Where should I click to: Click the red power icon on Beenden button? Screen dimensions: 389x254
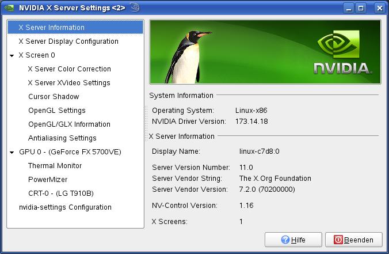338,240
